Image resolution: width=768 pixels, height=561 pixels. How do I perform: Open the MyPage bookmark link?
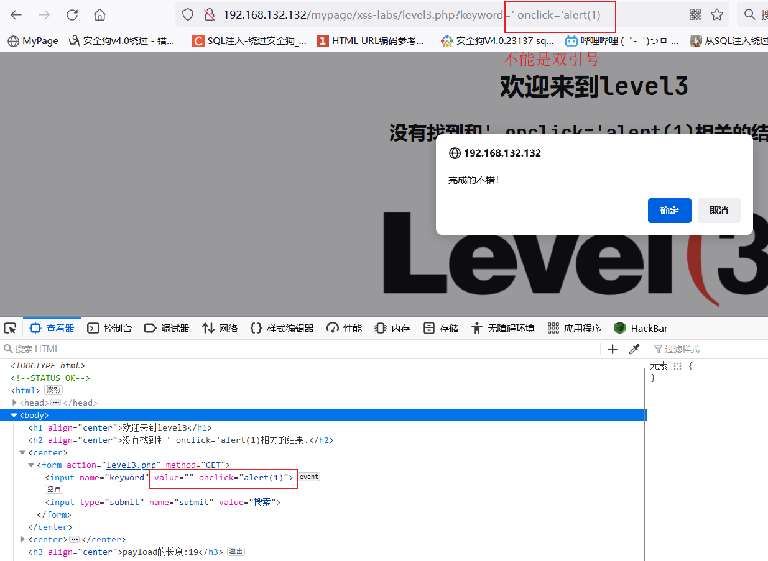point(32,40)
